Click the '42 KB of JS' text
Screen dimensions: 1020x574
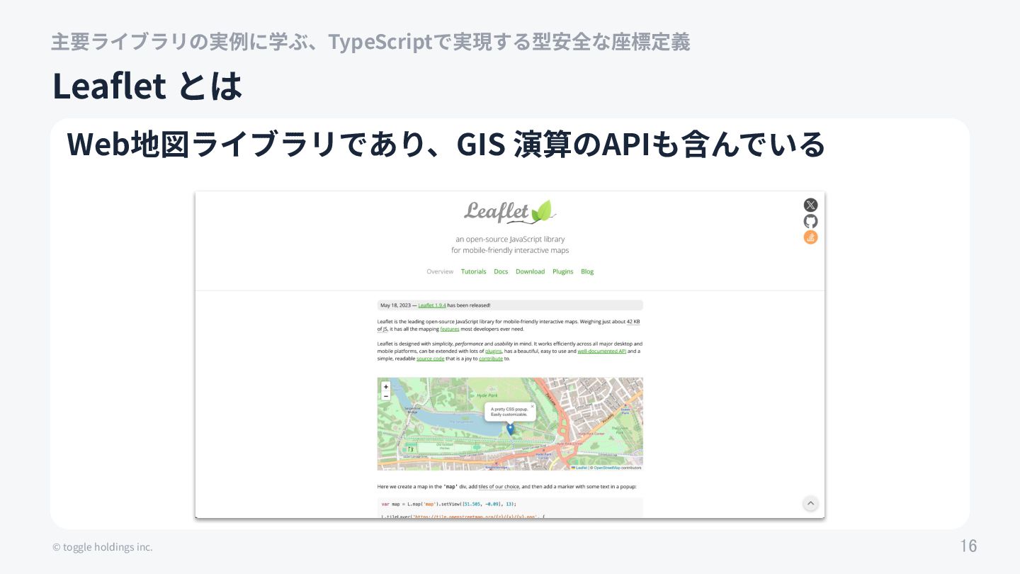click(x=633, y=321)
